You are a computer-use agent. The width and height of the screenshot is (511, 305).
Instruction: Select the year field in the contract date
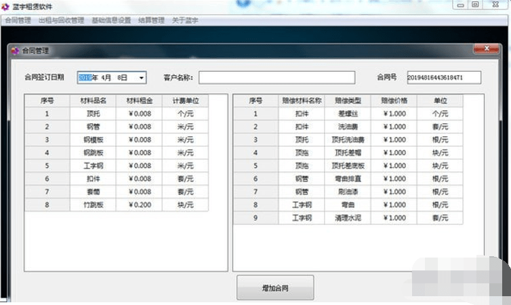click(85, 77)
